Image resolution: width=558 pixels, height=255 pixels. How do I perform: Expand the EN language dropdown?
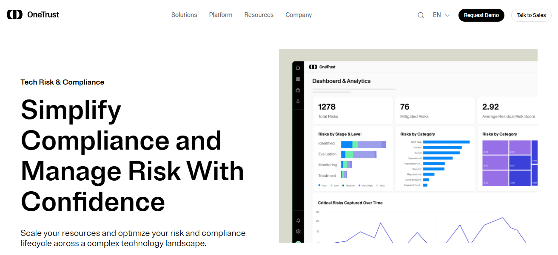[x=441, y=15]
